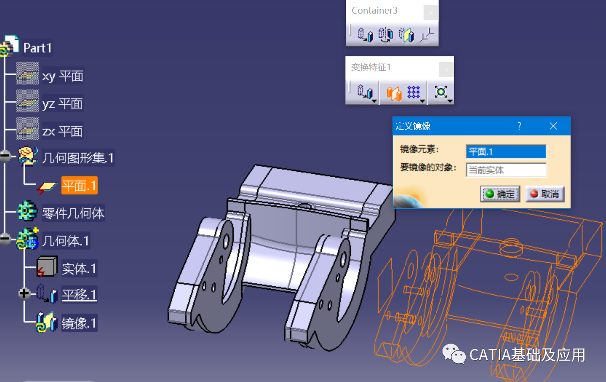Select Symmetry tool in Container3 toolbar
Image resolution: width=606 pixels, height=382 pixels.
(x=406, y=34)
